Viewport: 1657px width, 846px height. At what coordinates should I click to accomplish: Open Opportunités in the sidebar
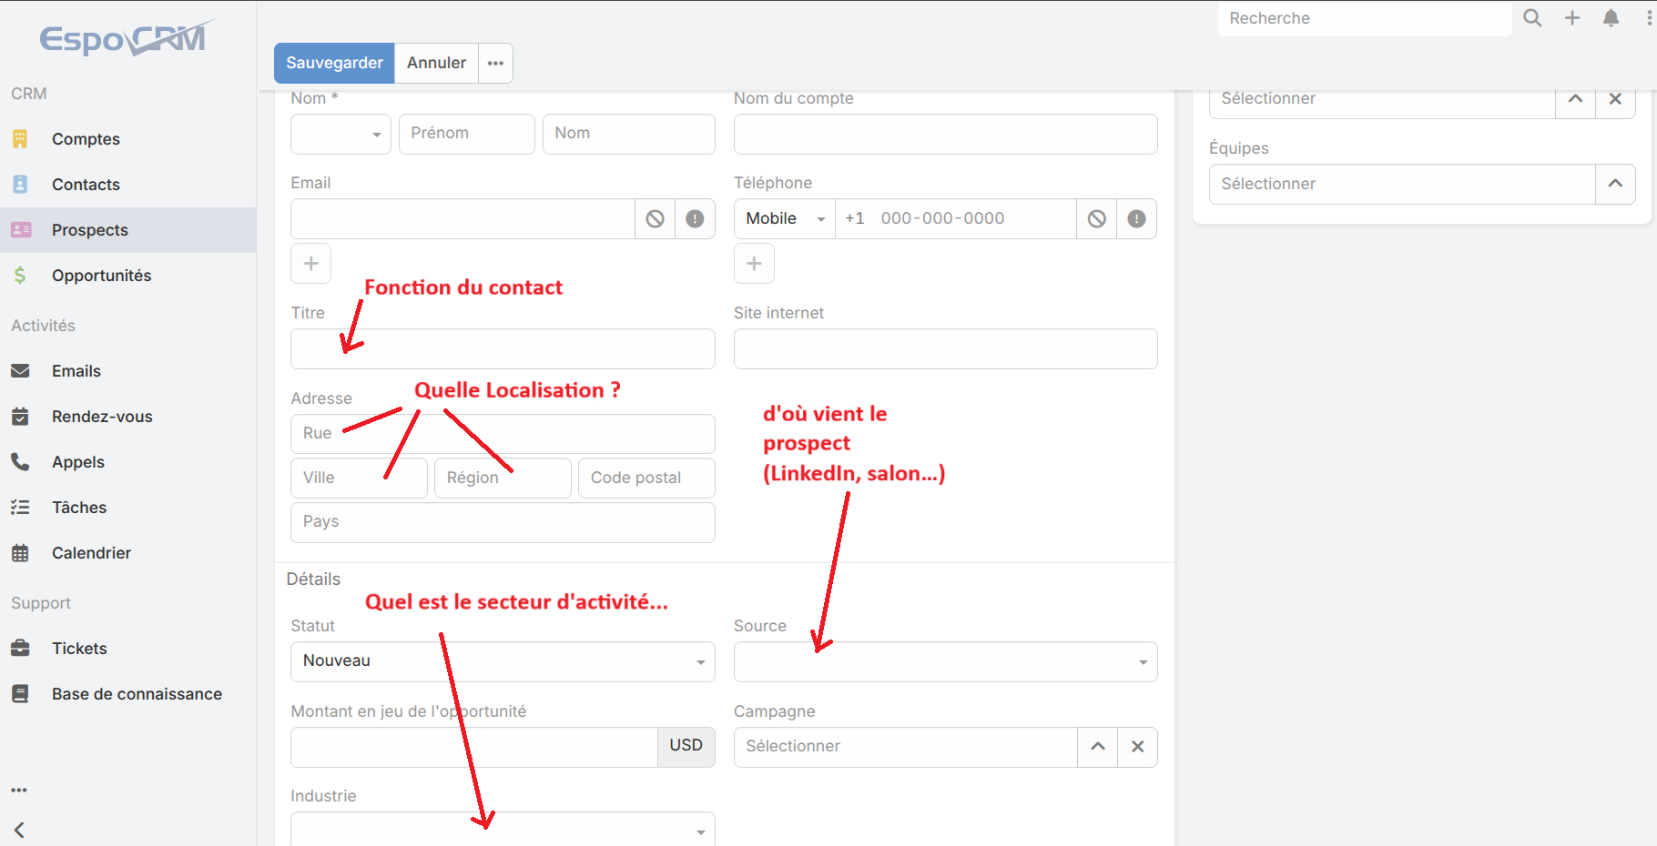(x=101, y=276)
